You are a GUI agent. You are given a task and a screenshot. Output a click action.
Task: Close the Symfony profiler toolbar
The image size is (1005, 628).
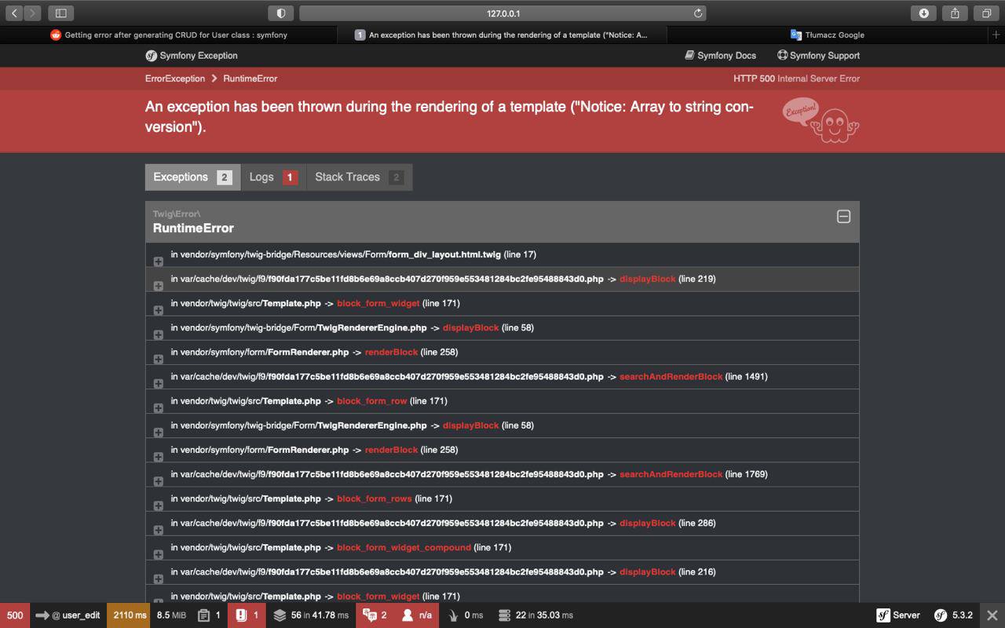(992, 615)
